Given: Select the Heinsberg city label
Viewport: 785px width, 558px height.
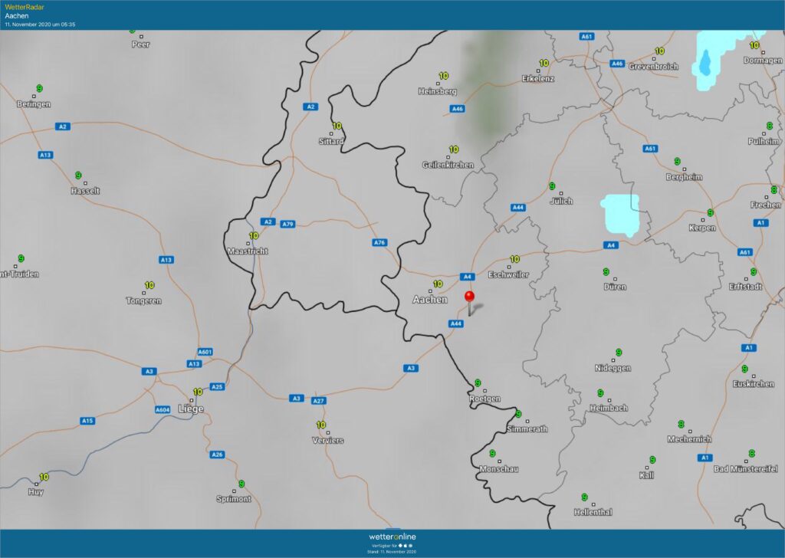Looking at the screenshot, I should 438,91.
